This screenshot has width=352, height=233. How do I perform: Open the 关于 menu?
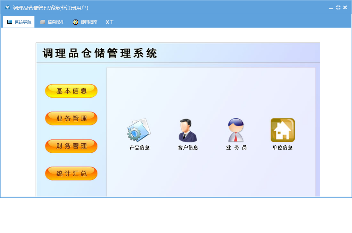[109, 22]
